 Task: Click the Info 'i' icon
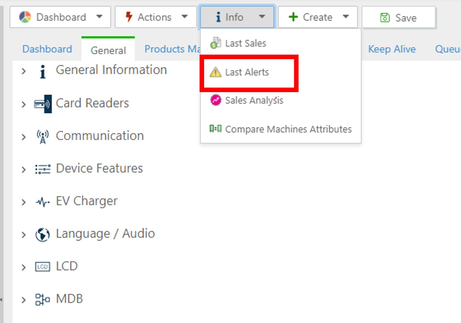(x=218, y=17)
